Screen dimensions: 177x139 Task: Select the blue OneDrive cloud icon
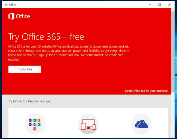(x=141, y=125)
